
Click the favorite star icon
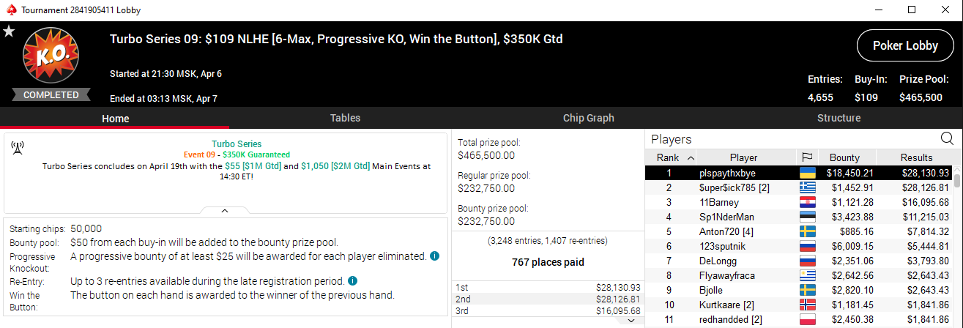pyautogui.click(x=9, y=31)
